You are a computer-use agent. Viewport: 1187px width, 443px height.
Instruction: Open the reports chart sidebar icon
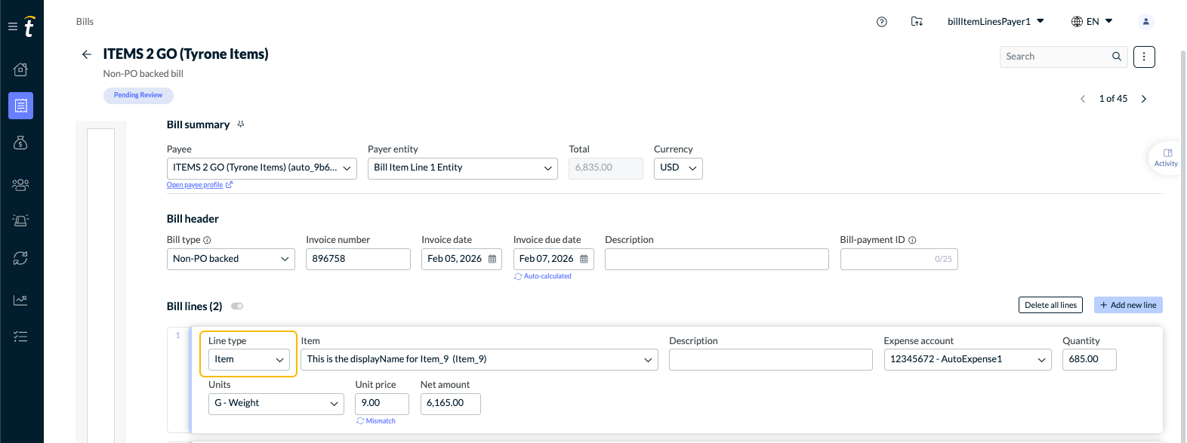point(20,300)
